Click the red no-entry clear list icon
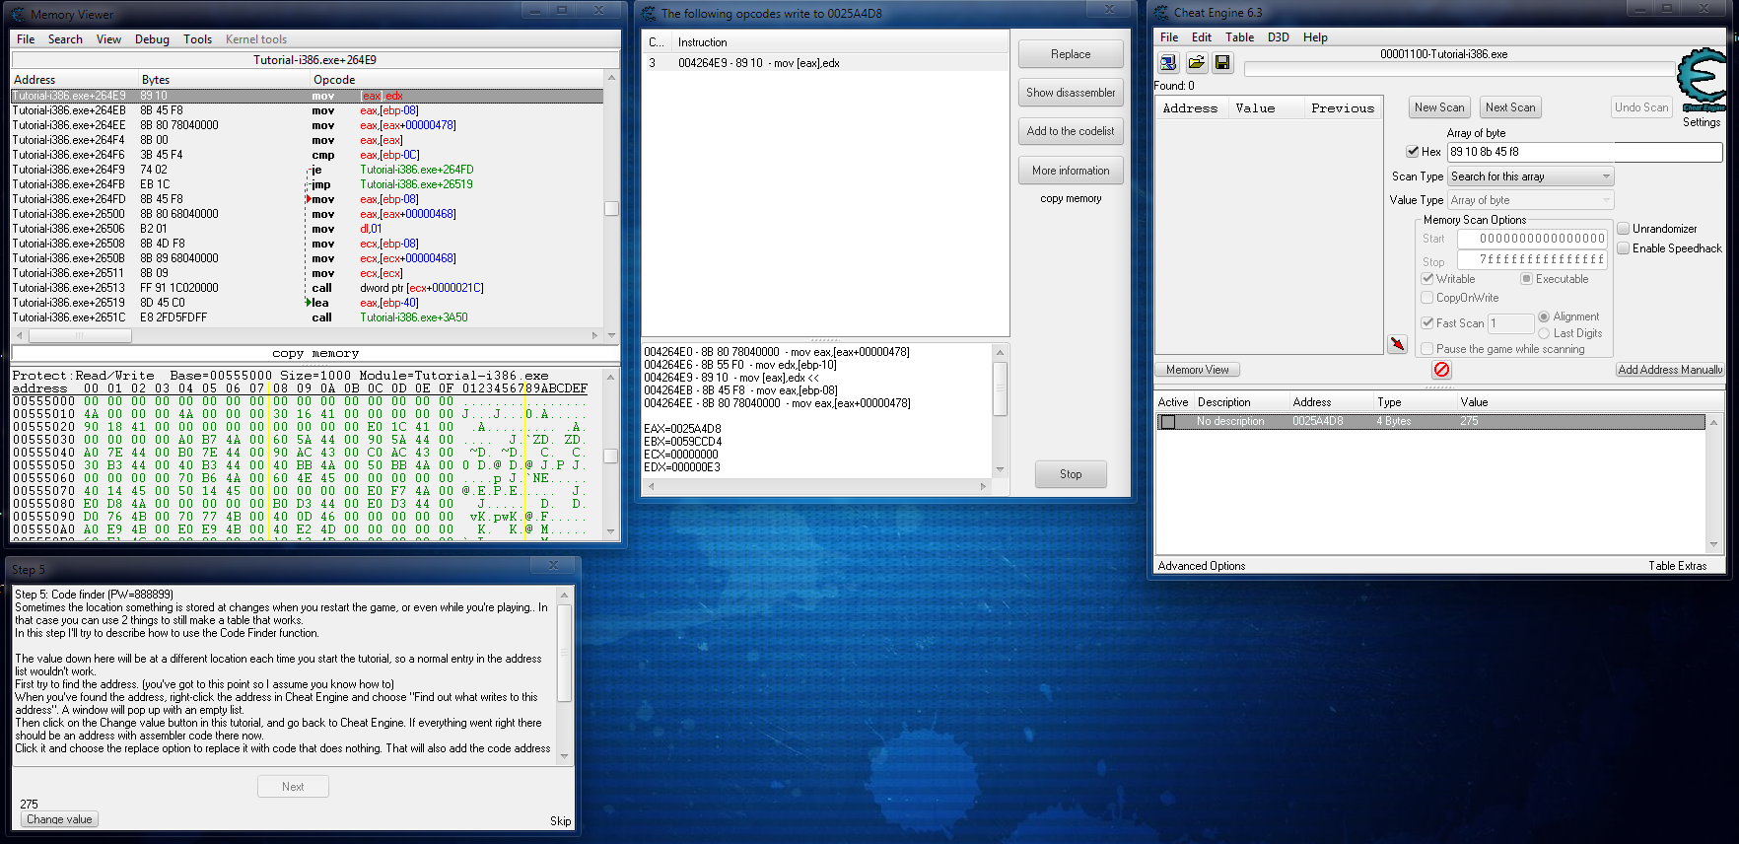The image size is (1739, 844). pyautogui.click(x=1441, y=370)
